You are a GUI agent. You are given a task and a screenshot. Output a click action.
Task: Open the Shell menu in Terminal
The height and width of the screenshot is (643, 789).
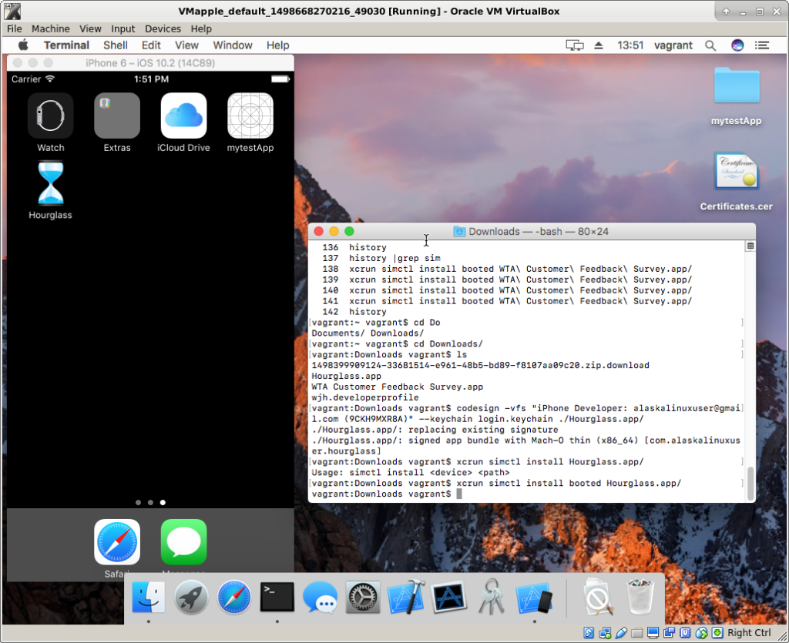116,45
